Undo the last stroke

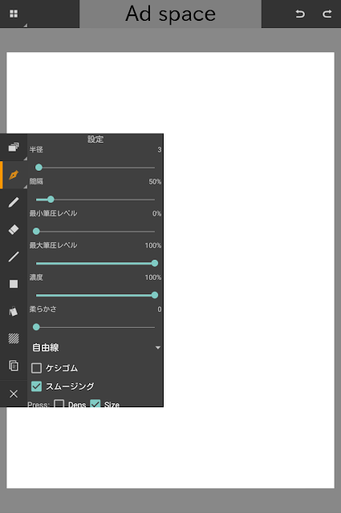coord(300,14)
